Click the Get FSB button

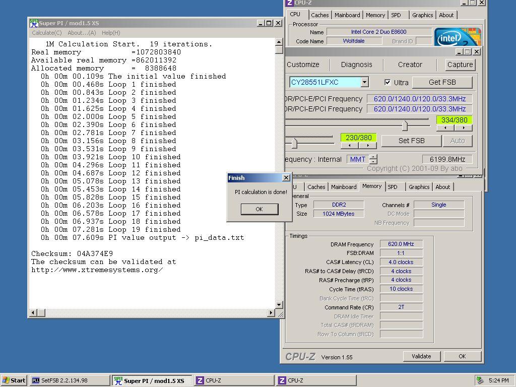[442, 82]
